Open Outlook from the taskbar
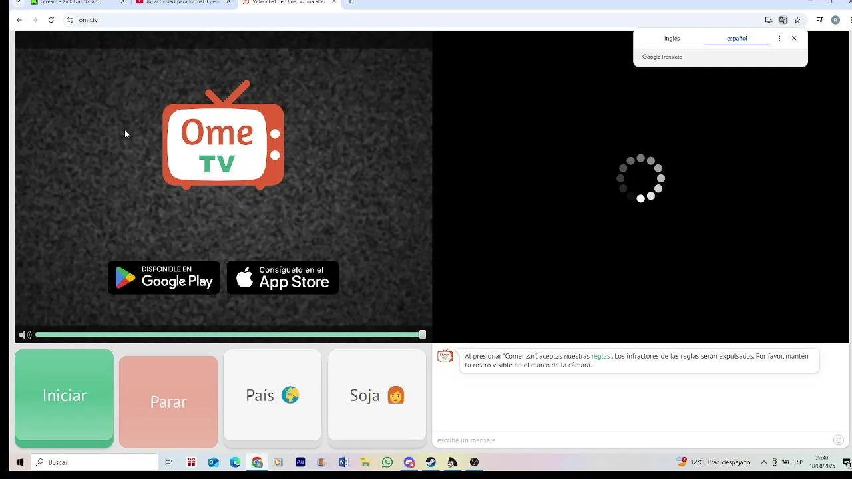This screenshot has width=852, height=479. [214, 462]
